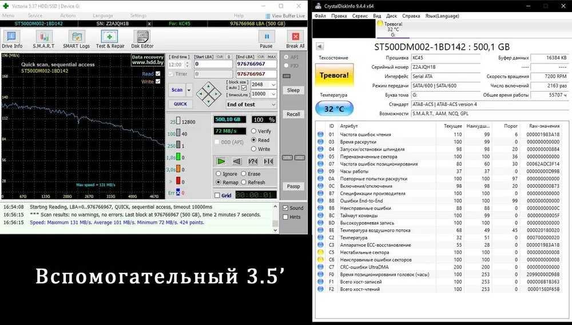Screen dimensions: 572x325
Task: Click the View Buffer Live icon
Action: pos(268,16)
